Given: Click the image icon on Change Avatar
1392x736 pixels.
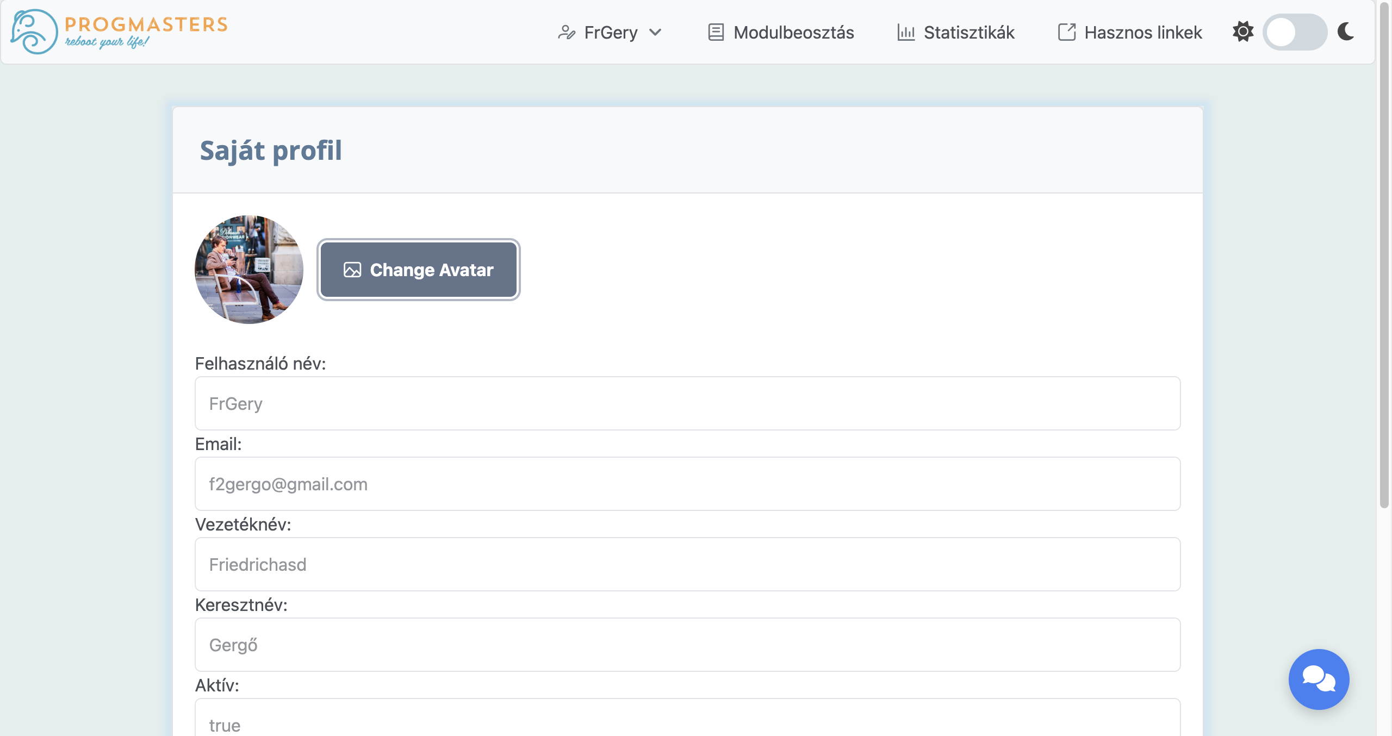Looking at the screenshot, I should tap(352, 270).
